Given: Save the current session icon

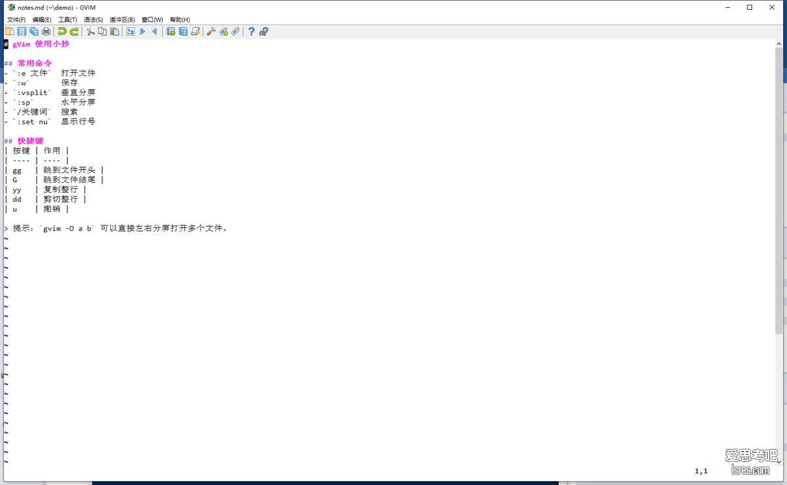Looking at the screenshot, I should tap(183, 31).
